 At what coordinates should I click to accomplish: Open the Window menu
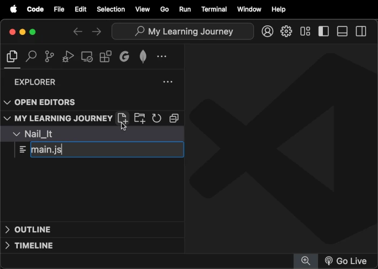coord(249,9)
